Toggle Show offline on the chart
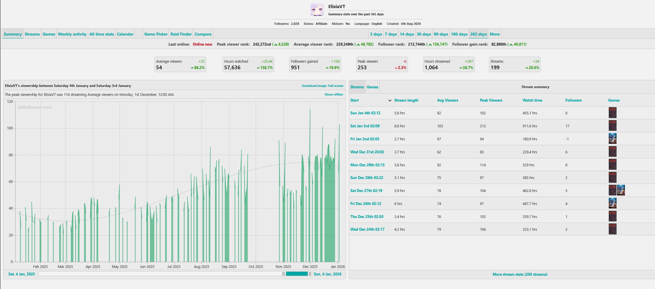655x289 pixels. pos(334,94)
